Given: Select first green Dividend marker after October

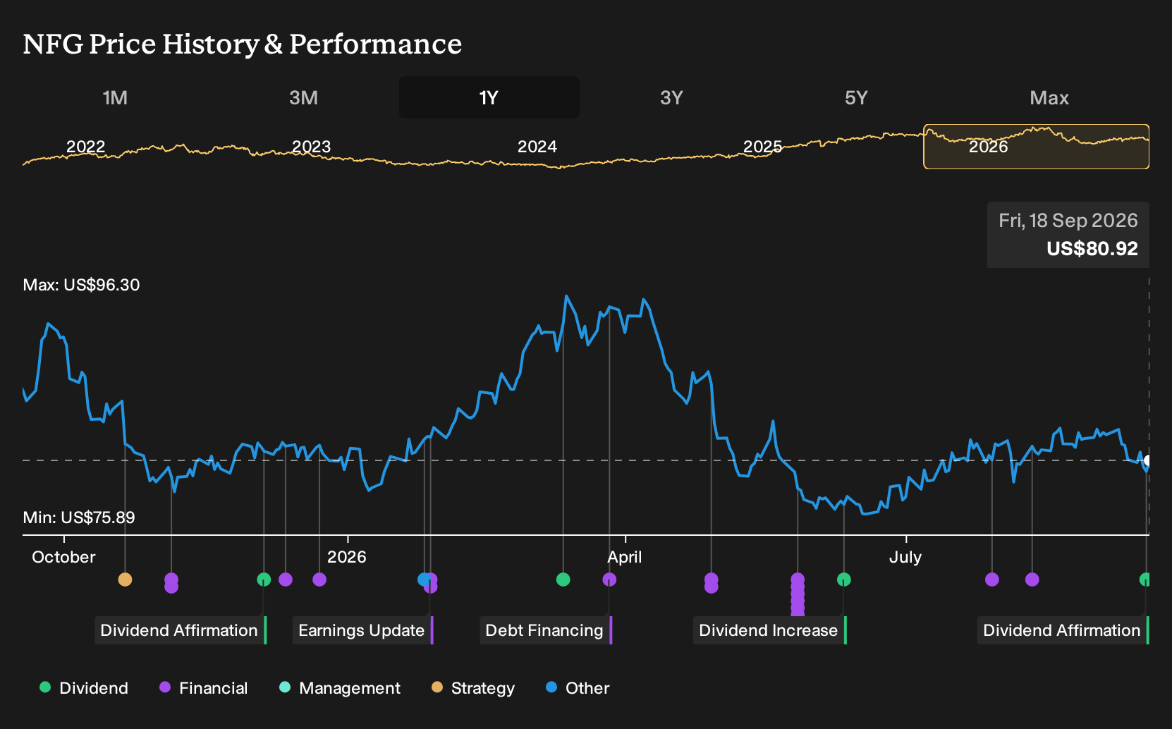Looking at the screenshot, I should coord(264,580).
